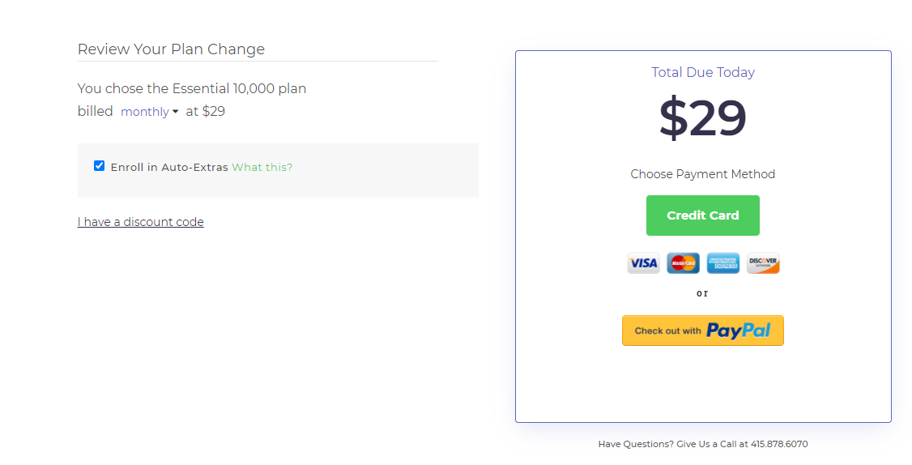Click the 'Review Your Plan Change' heading
Image resolution: width=912 pixels, height=465 pixels.
[171, 49]
